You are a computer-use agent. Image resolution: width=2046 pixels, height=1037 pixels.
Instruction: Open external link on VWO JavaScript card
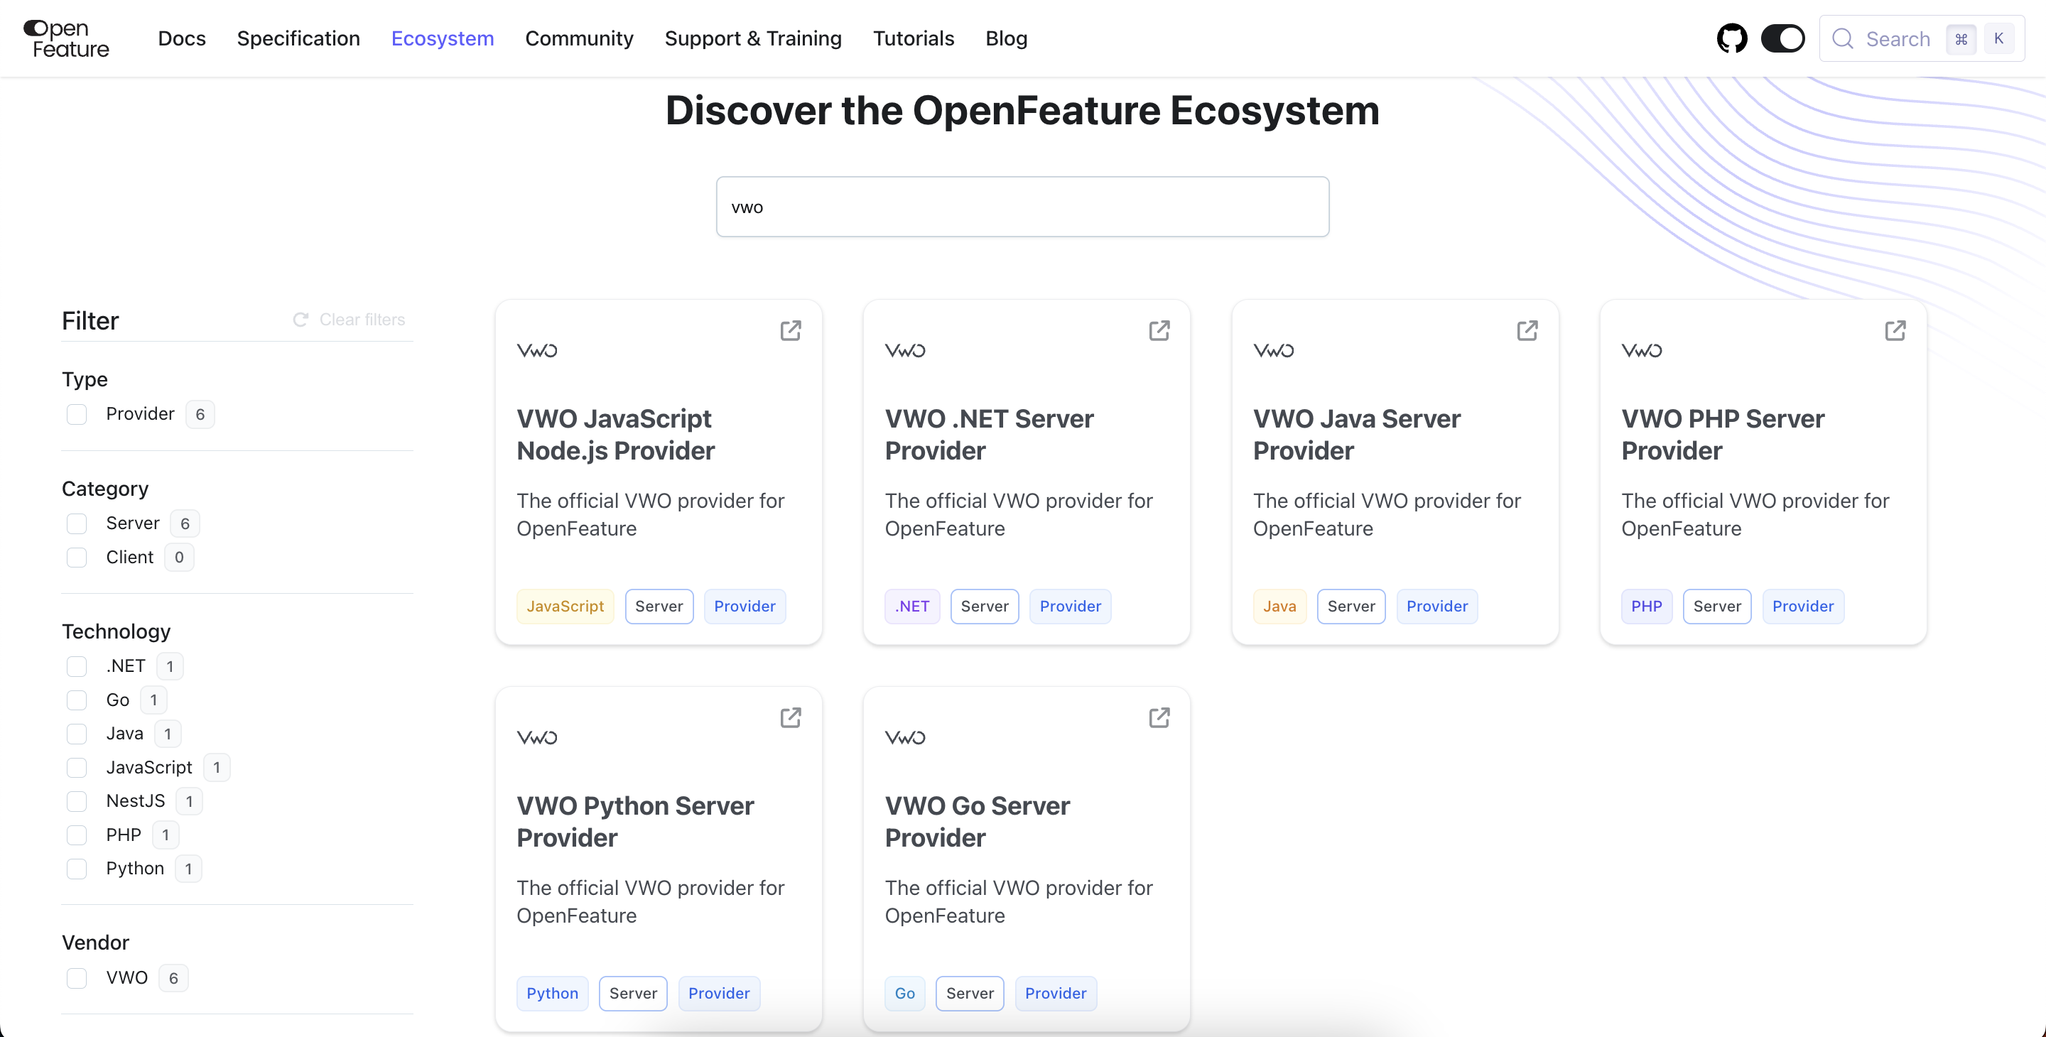(x=790, y=330)
